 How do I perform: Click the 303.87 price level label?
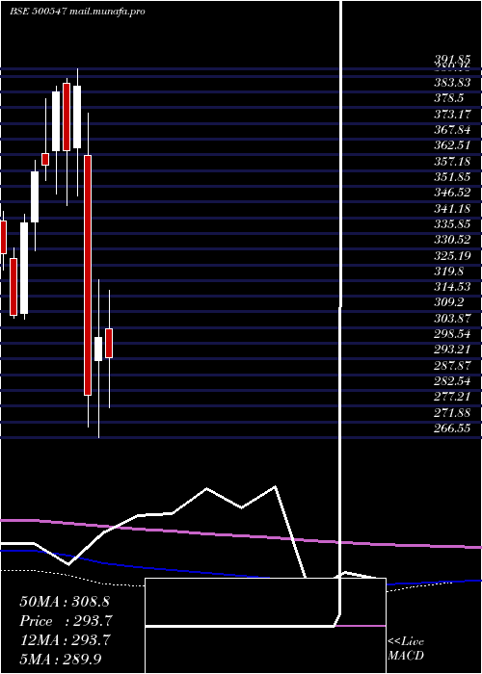(452, 319)
